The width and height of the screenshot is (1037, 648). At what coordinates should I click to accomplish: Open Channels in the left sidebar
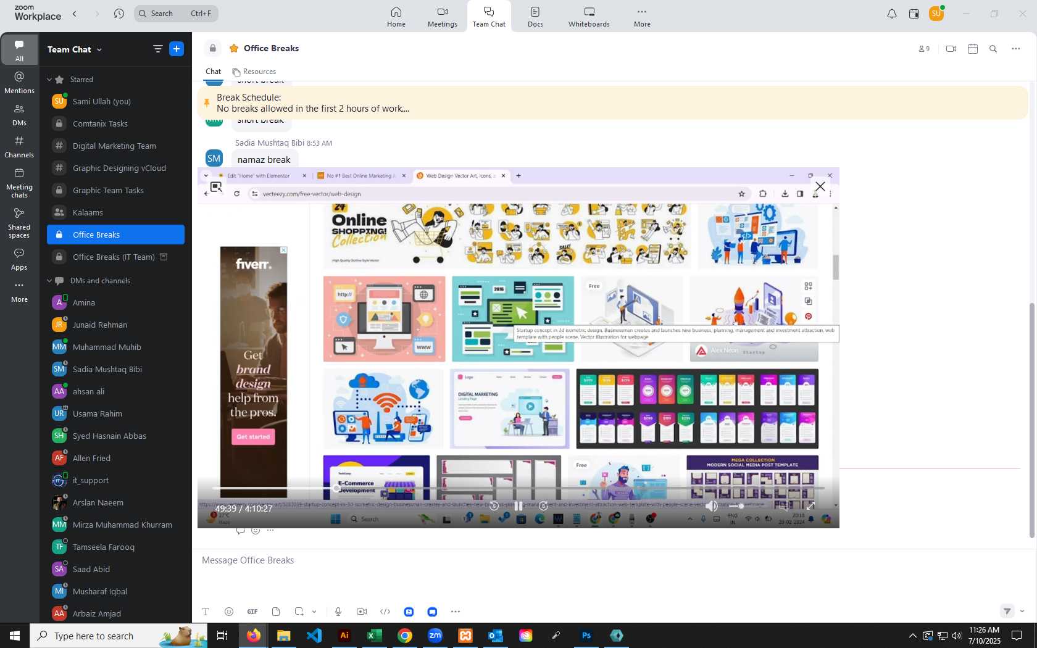click(19, 147)
